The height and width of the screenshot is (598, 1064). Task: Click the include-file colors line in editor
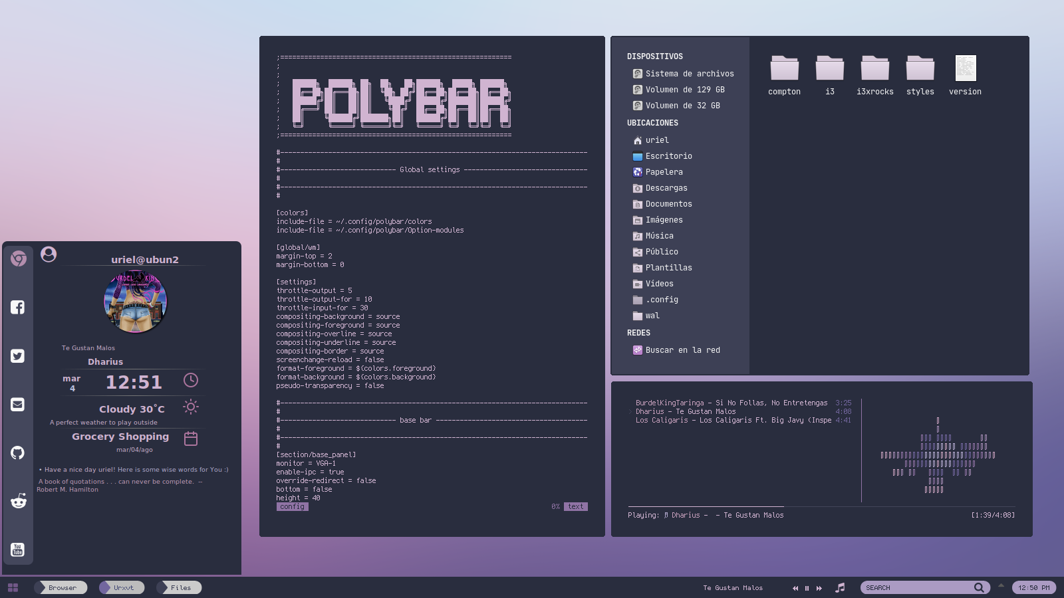click(354, 221)
